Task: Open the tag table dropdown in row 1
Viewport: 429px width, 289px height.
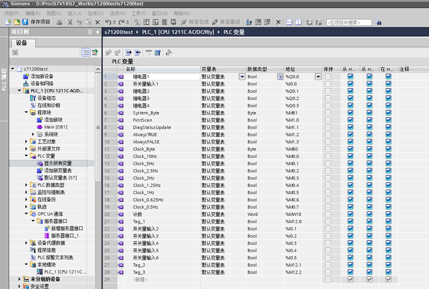Action: [242, 76]
